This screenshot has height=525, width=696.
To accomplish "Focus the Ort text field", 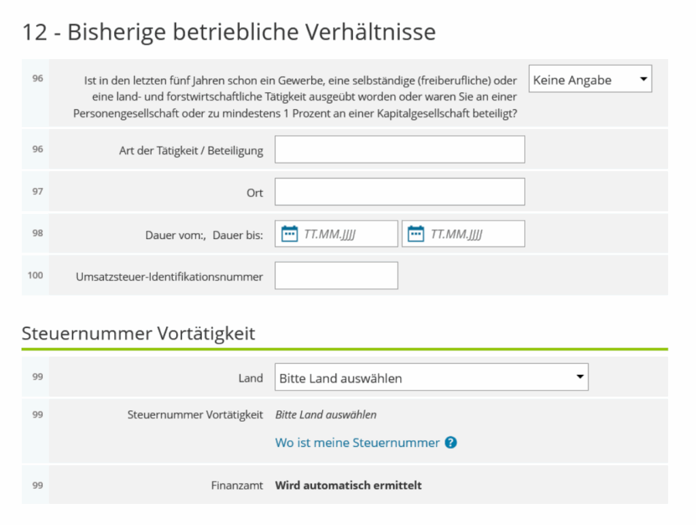I will (400, 192).
